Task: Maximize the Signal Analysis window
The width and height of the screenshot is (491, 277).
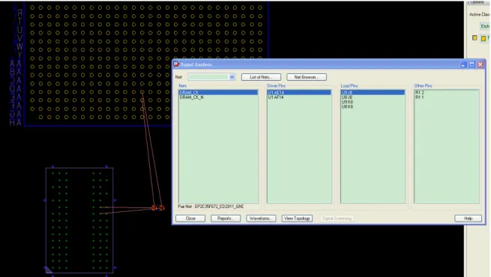Action: (472, 64)
